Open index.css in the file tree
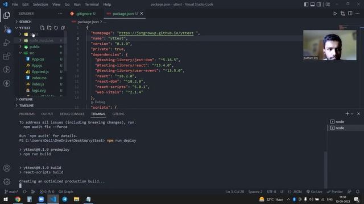 tap(39, 78)
